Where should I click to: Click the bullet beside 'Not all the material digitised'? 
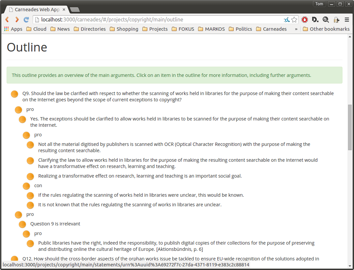coord(30,145)
